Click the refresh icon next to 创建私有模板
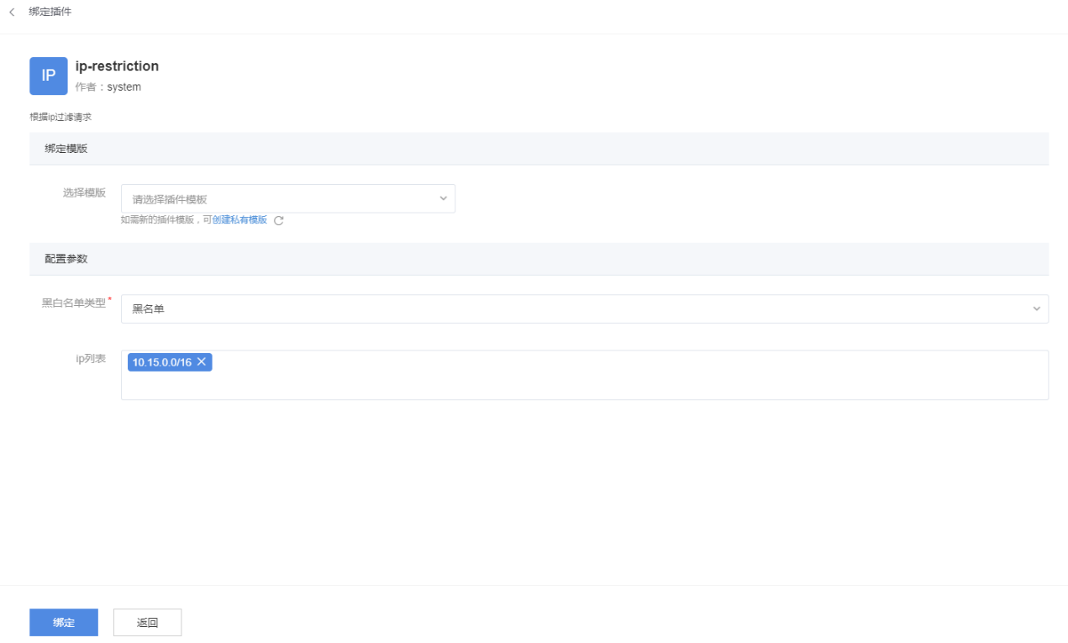The width and height of the screenshot is (1068, 643). coord(279,221)
